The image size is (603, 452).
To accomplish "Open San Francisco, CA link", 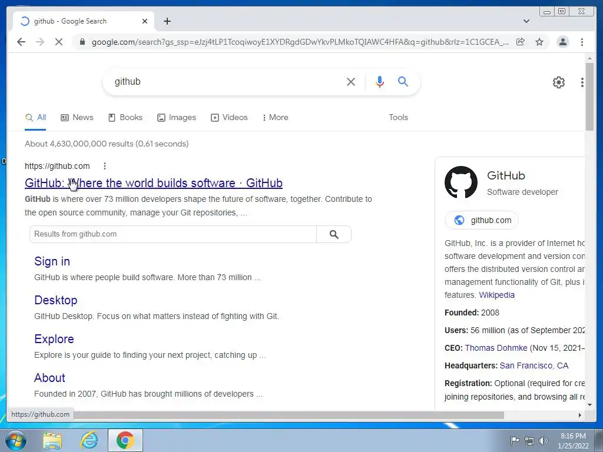I will 534,365.
